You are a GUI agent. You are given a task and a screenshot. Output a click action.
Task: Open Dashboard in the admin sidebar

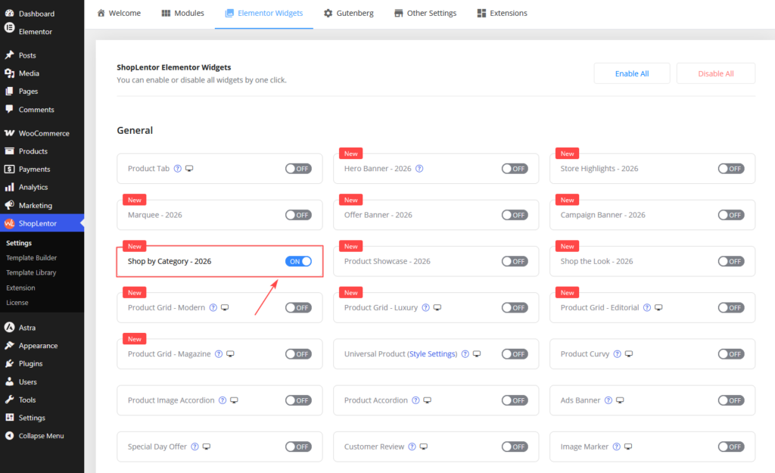click(x=42, y=14)
